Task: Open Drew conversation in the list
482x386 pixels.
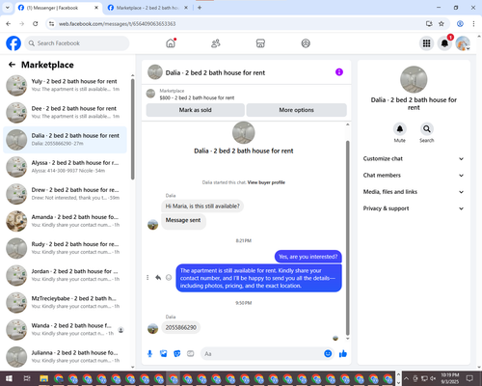Action: click(x=66, y=194)
